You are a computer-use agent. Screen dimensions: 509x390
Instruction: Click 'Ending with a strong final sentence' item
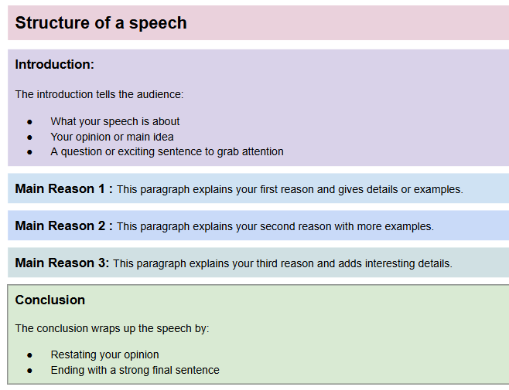pos(135,370)
